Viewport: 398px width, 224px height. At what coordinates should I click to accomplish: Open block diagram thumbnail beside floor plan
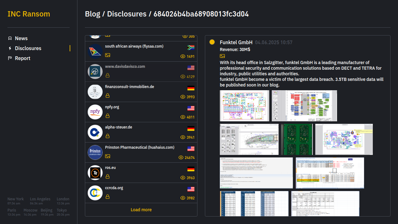[x=304, y=106]
